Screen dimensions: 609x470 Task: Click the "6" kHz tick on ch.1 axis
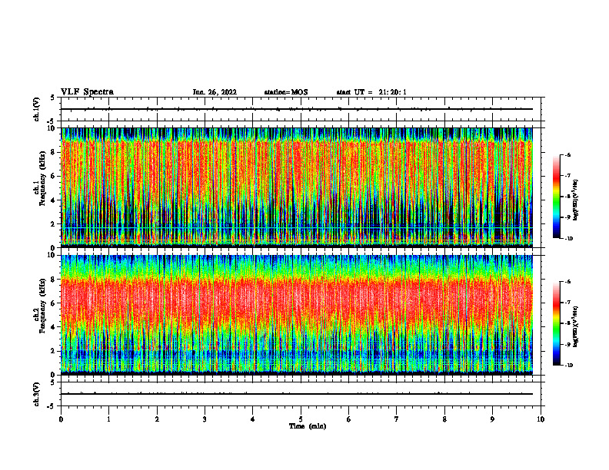53,176
